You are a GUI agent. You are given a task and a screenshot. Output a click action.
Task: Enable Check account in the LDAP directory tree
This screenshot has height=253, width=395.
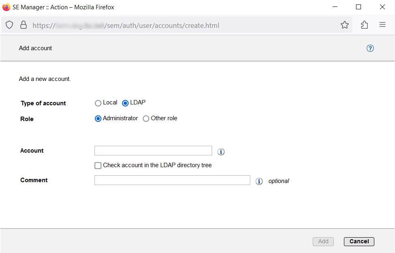pos(98,166)
